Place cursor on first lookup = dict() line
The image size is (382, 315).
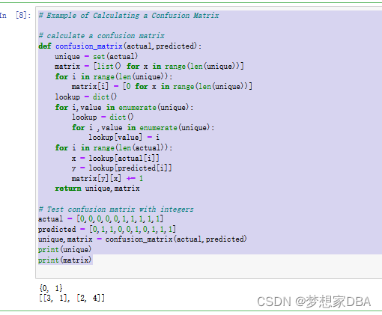[86, 97]
